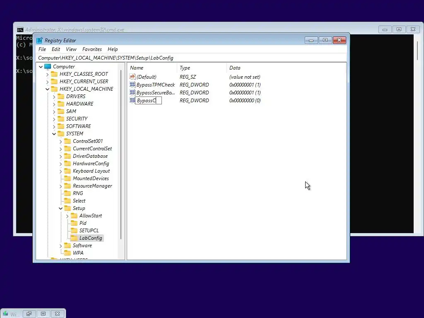Select the SAM folder icon

point(61,111)
